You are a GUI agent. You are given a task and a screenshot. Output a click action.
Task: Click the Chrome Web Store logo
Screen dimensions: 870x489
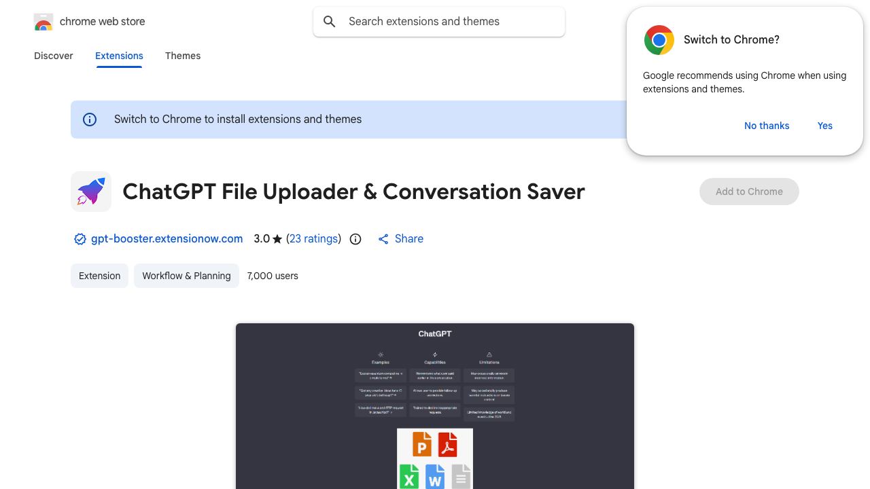(43, 22)
